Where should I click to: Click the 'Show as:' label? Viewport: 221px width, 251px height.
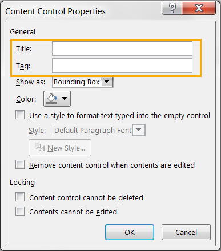31,82
